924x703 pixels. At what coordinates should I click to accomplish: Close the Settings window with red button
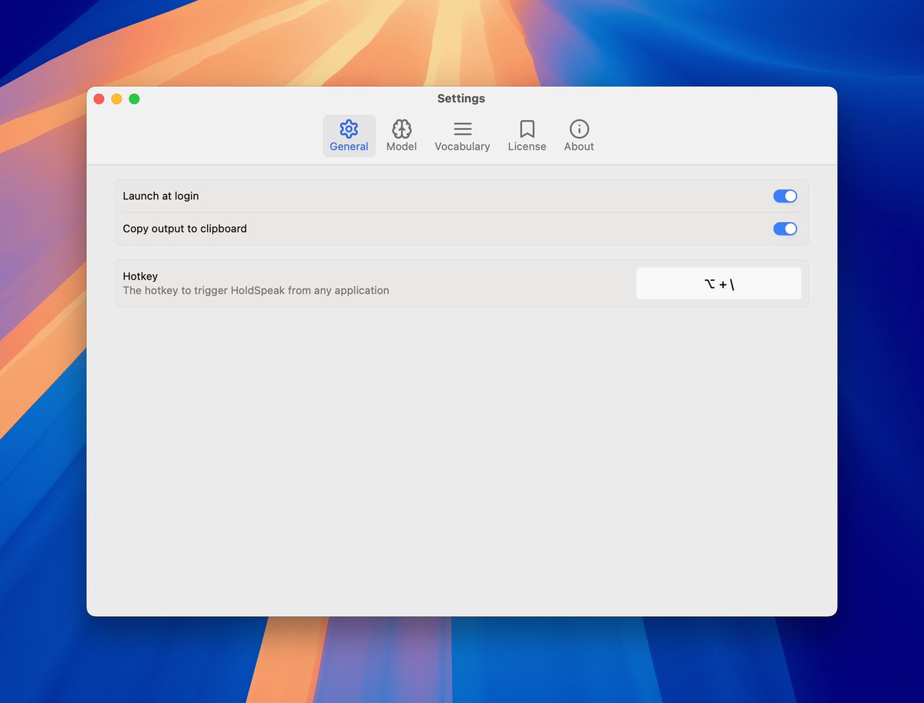click(99, 99)
